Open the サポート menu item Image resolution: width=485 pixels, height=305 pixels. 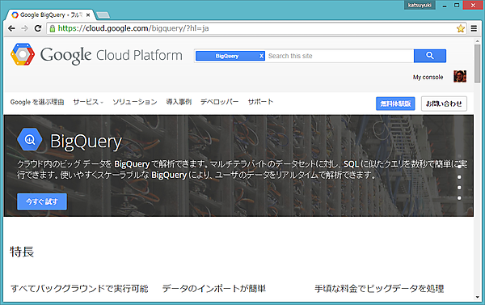point(260,102)
